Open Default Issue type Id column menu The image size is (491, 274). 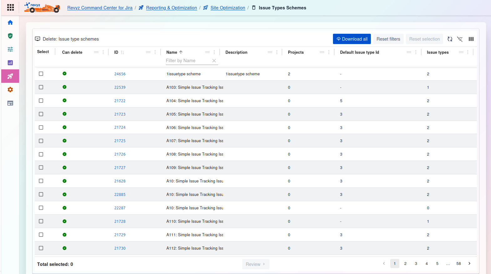point(416,52)
